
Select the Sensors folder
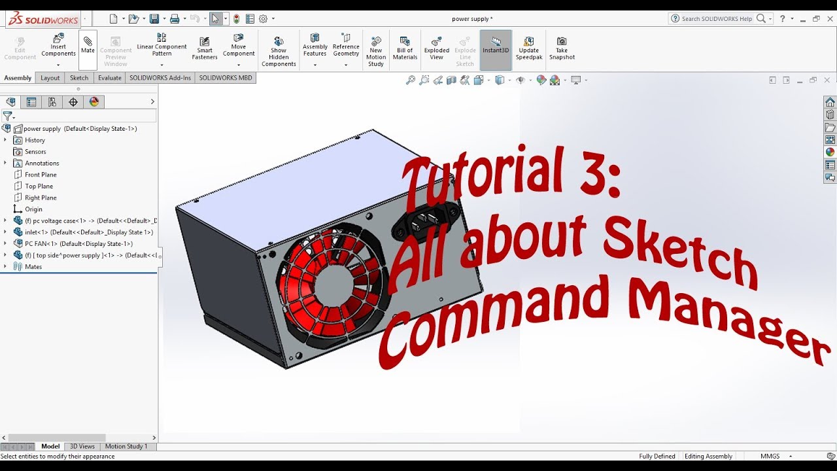click(35, 152)
